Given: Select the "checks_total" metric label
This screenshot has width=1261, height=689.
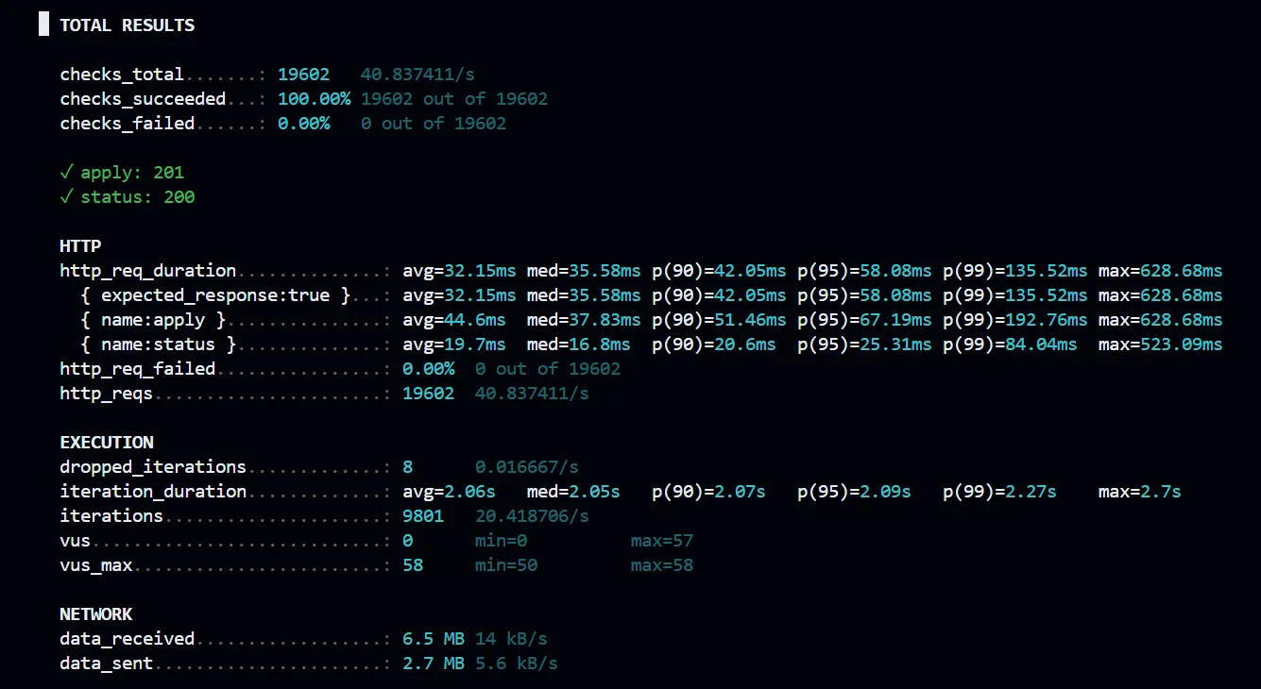Looking at the screenshot, I should 122,75.
